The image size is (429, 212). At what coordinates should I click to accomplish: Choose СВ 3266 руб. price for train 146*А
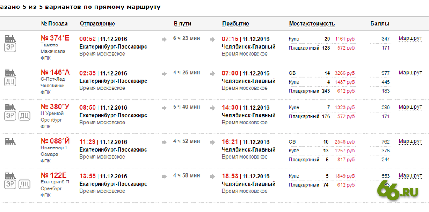click(345, 73)
